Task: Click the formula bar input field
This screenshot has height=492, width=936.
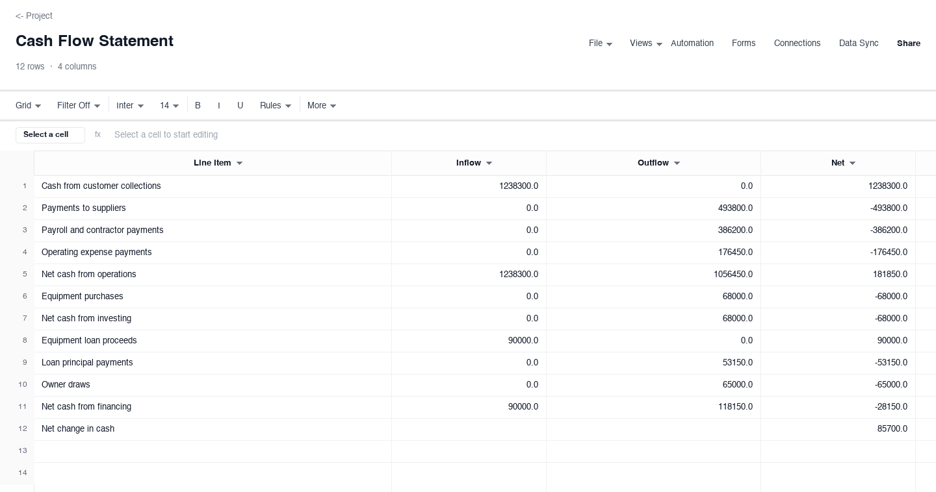Action: [517, 135]
